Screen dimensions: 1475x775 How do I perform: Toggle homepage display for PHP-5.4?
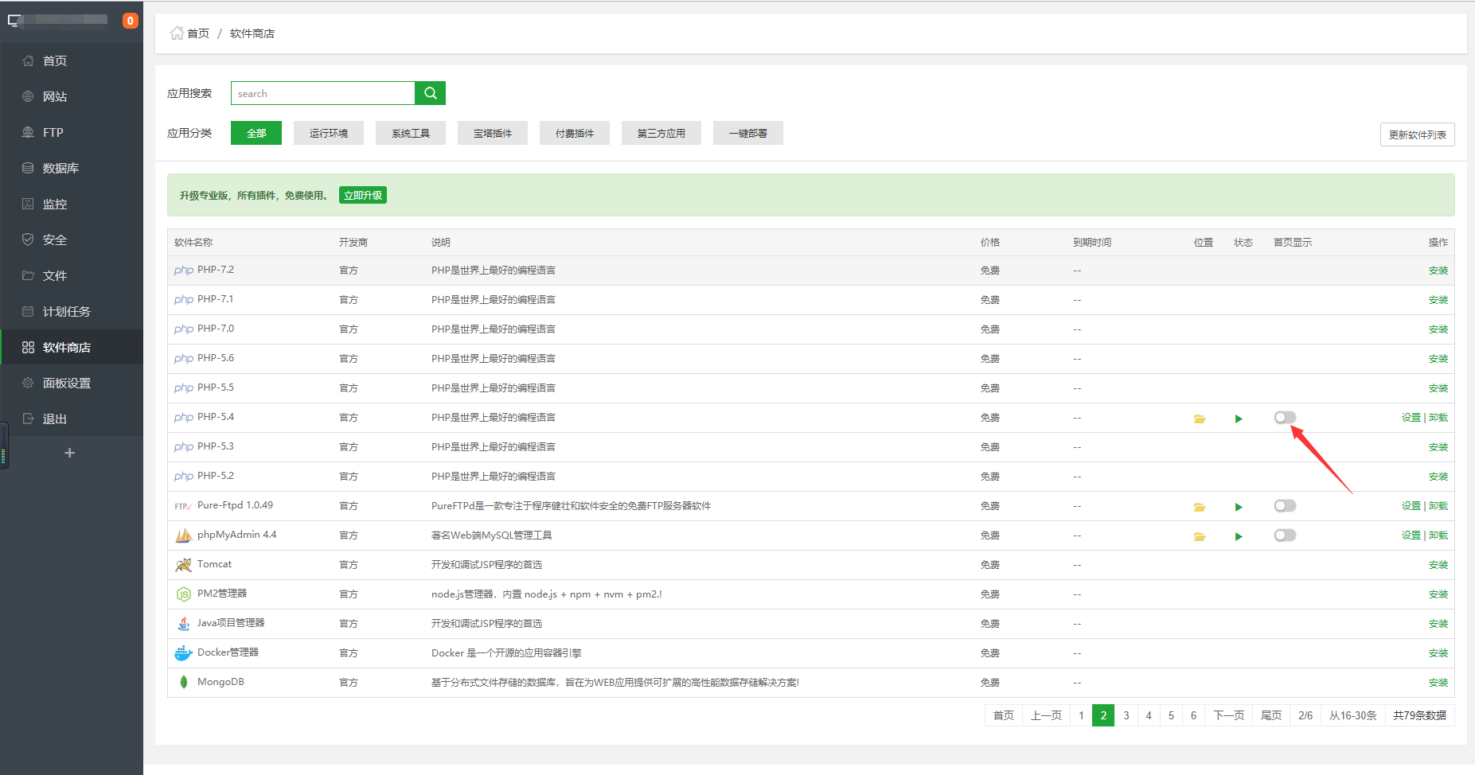(x=1285, y=418)
